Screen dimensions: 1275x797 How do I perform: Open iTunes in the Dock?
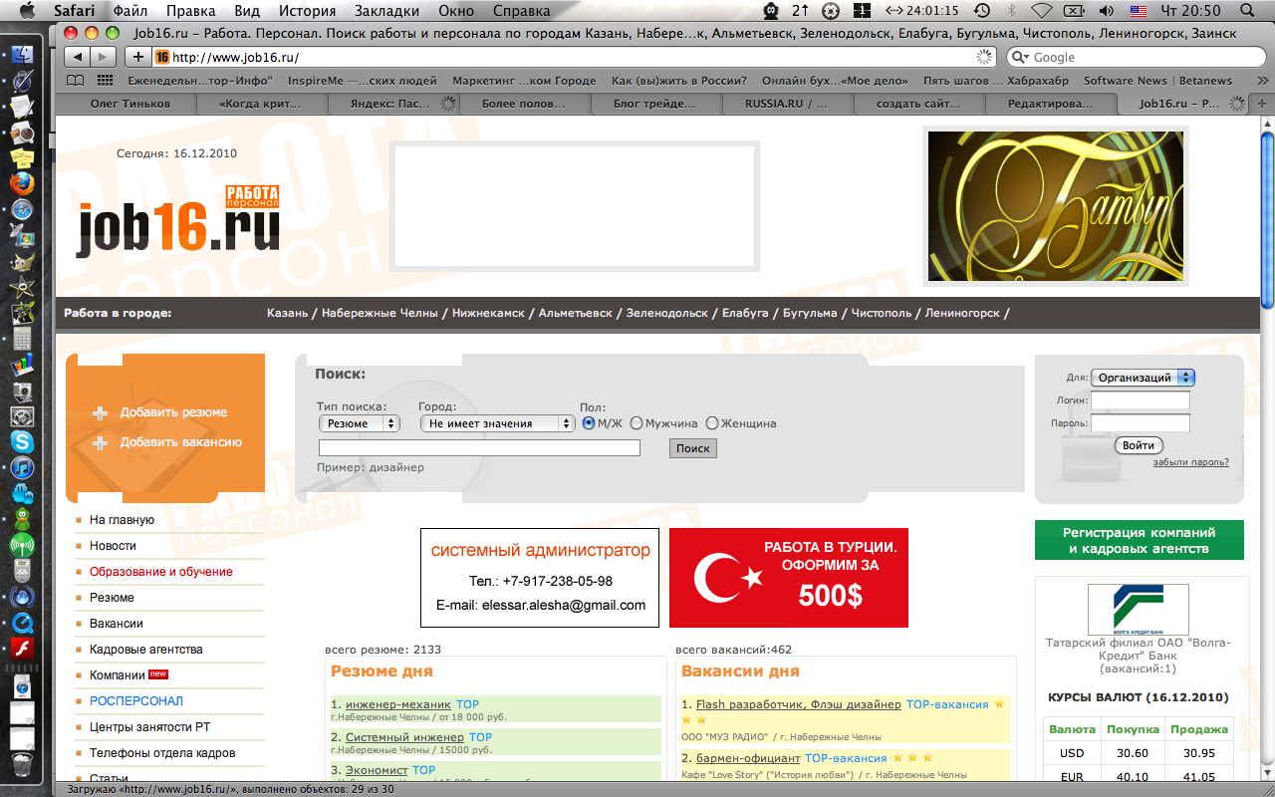pyautogui.click(x=22, y=467)
